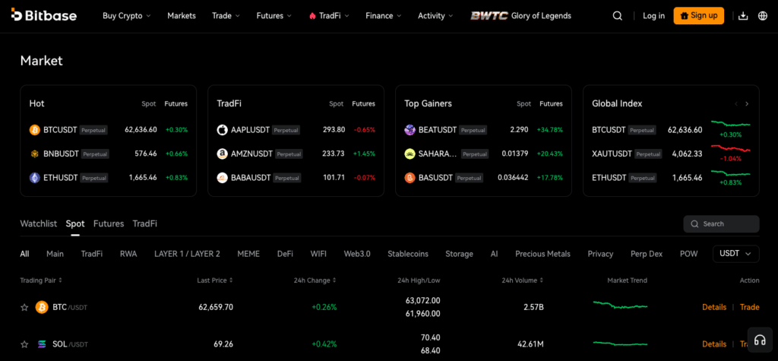This screenshot has height=361, width=778.
Task: Click the orange Sign up button
Action: tap(699, 15)
